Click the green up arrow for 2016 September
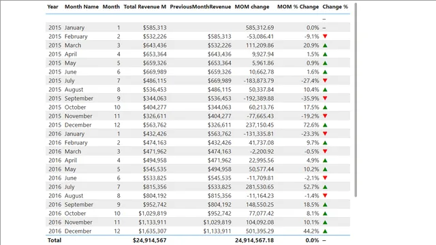The height and width of the screenshot is (245, 436). [325, 204]
